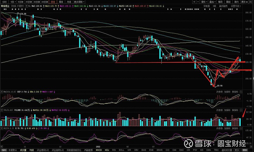Open the 设置均线 moving average dropdown
Image resolution: width=254 pixels, height=152 pixels.
[x=235, y=6]
